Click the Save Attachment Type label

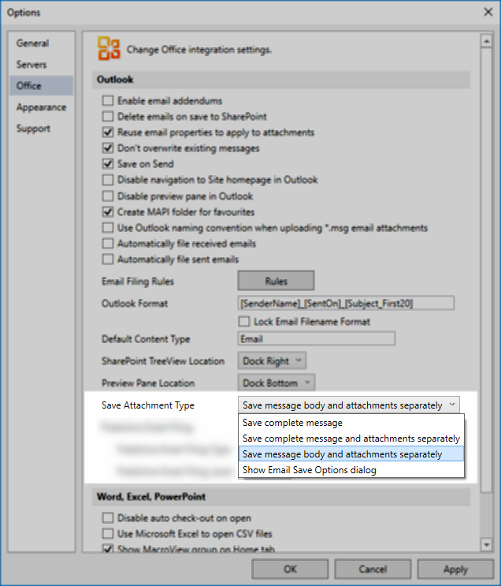point(148,405)
